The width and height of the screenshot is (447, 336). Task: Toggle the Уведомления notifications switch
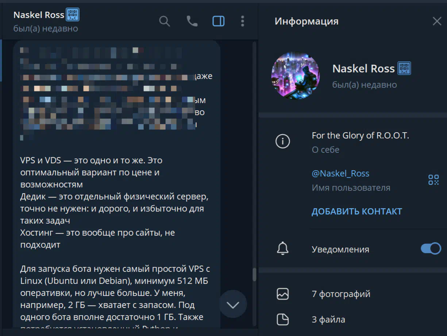click(x=431, y=249)
